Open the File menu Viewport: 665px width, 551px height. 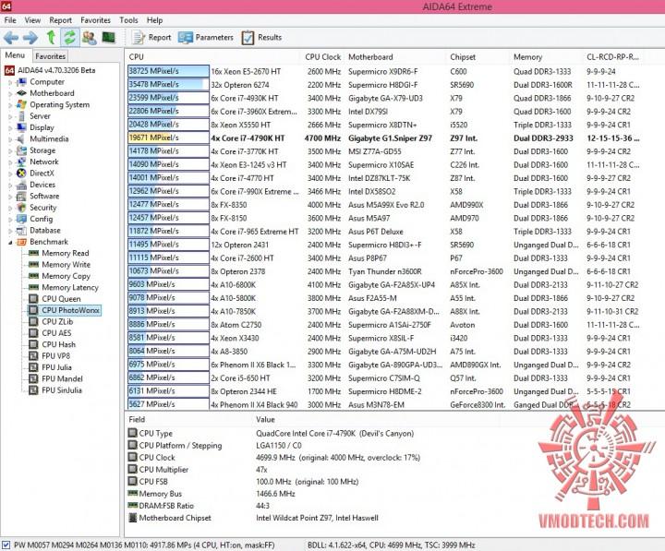[x=10, y=20]
